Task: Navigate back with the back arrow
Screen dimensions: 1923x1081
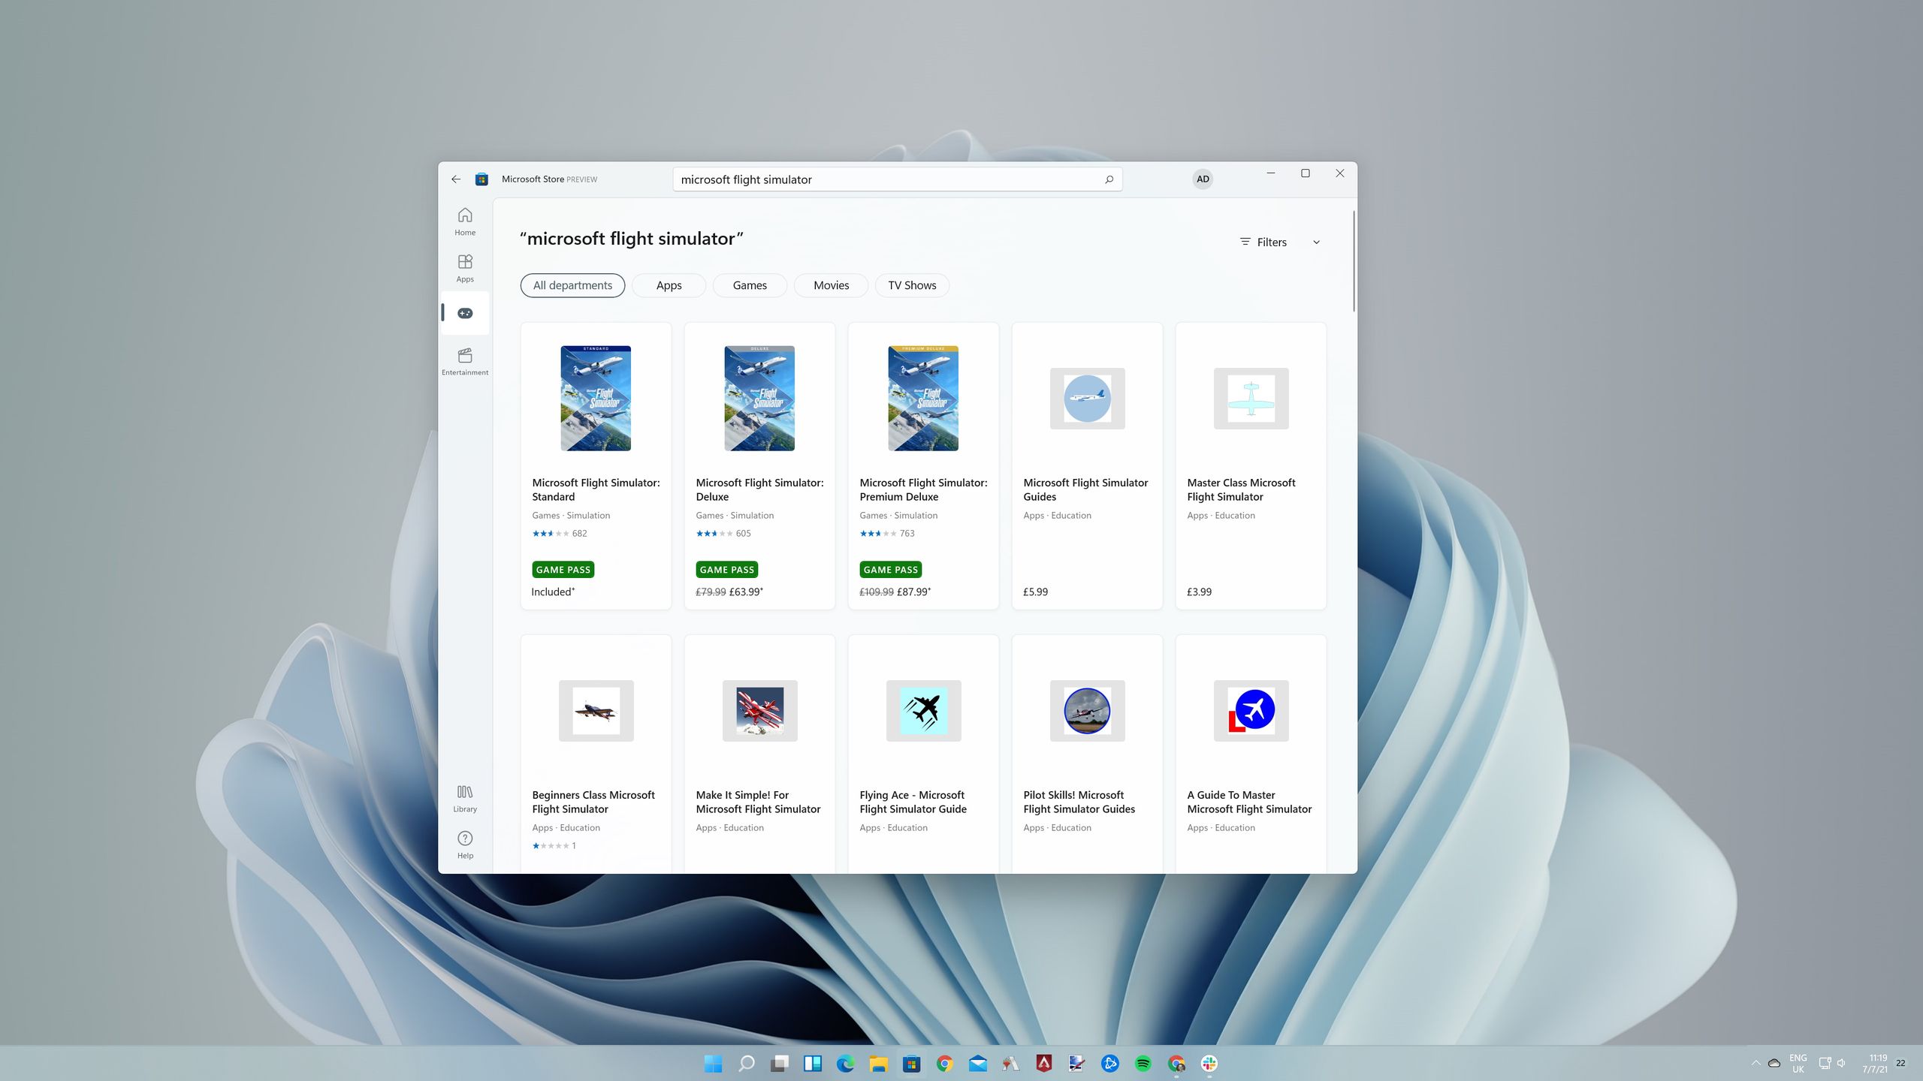Action: [x=456, y=179]
